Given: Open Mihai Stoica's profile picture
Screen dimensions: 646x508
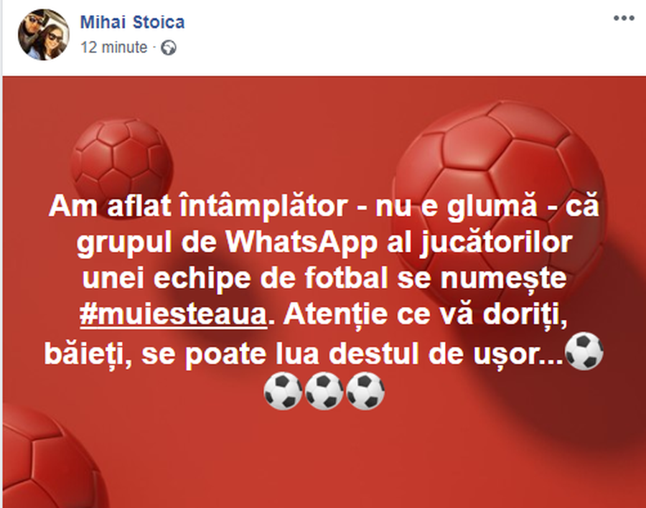Looking at the screenshot, I should coord(43,34).
